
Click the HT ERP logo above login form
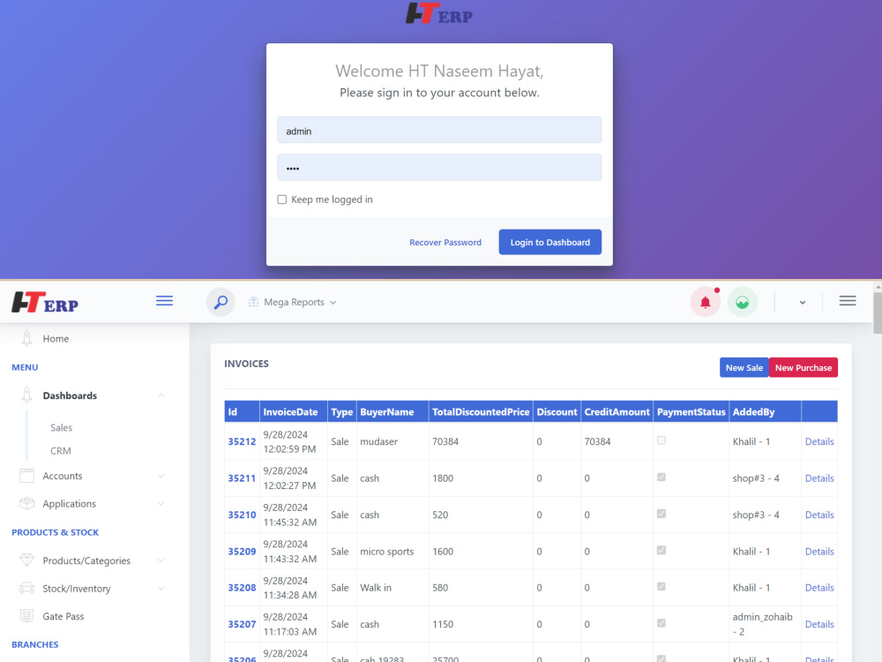438,13
